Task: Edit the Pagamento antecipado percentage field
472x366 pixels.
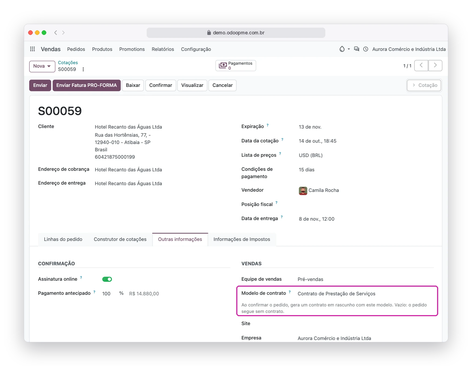Action: click(x=106, y=294)
